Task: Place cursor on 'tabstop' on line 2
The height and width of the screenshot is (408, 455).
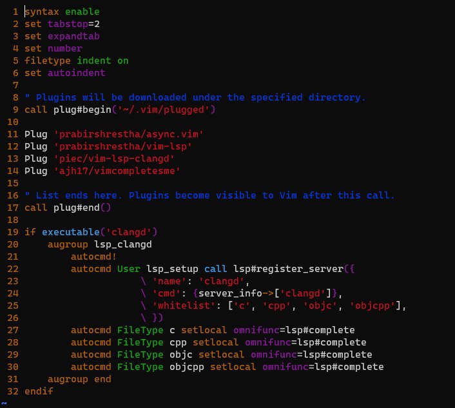Action: (68, 24)
